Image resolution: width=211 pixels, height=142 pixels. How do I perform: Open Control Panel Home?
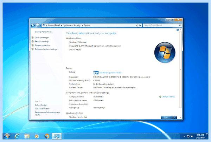(44, 32)
